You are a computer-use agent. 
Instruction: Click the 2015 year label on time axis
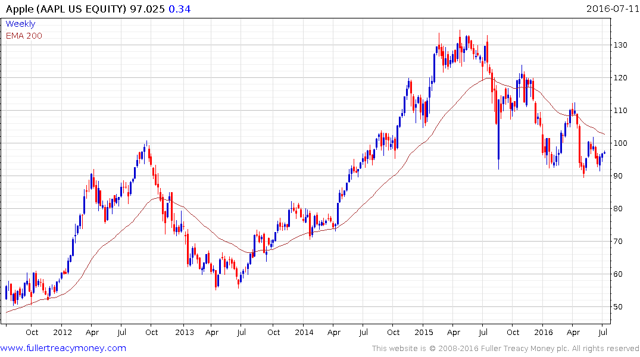coord(424,333)
